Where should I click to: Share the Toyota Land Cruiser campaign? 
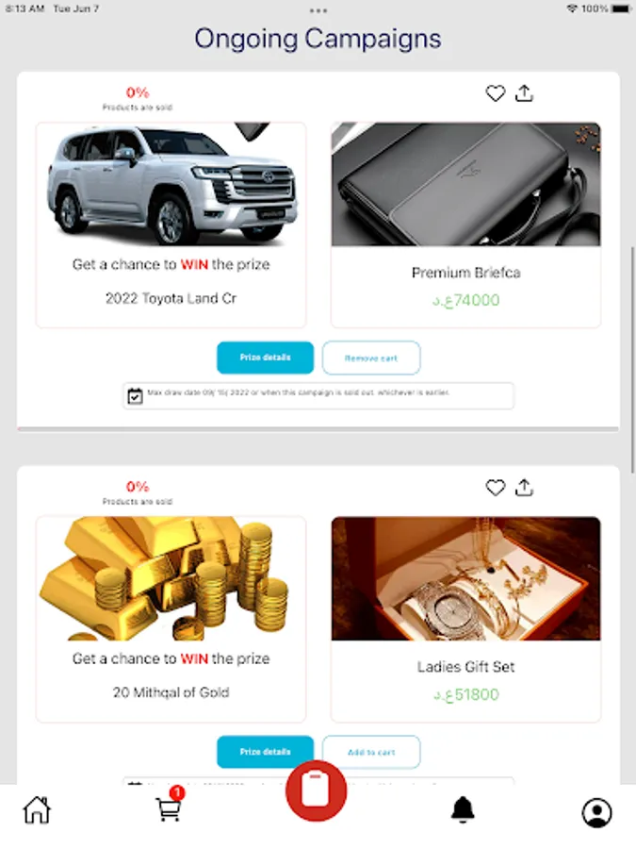point(524,93)
